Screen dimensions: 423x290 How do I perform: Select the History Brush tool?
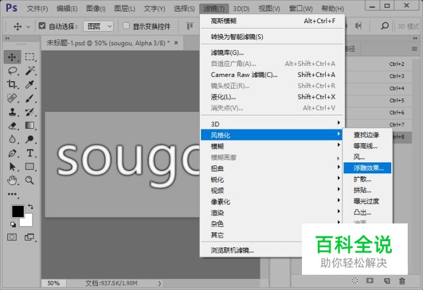click(30, 112)
